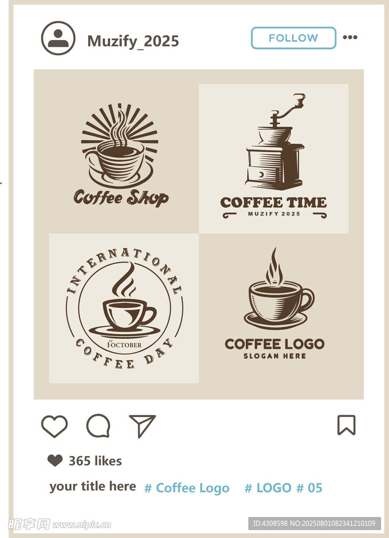This screenshot has height=538, width=389.
Task: Click the # LOGO hashtag
Action: pos(268,488)
